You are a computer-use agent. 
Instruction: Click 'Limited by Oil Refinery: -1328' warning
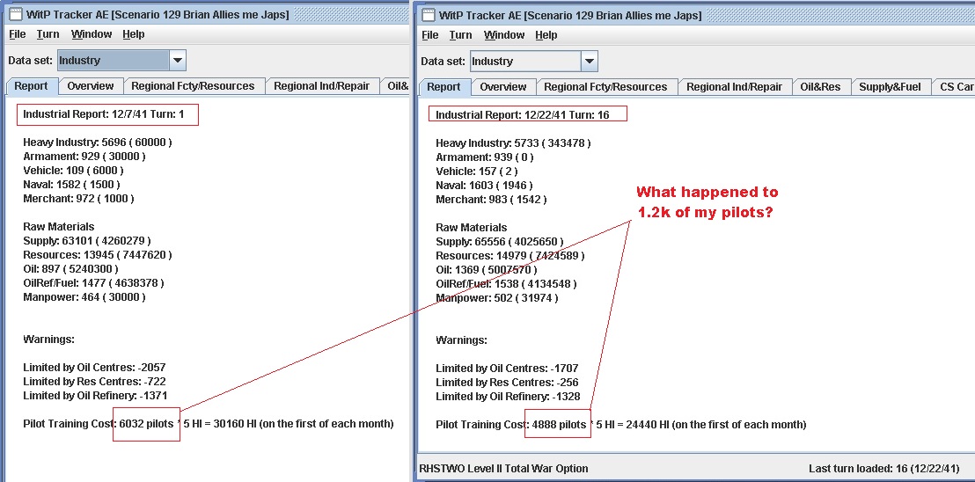tap(508, 397)
